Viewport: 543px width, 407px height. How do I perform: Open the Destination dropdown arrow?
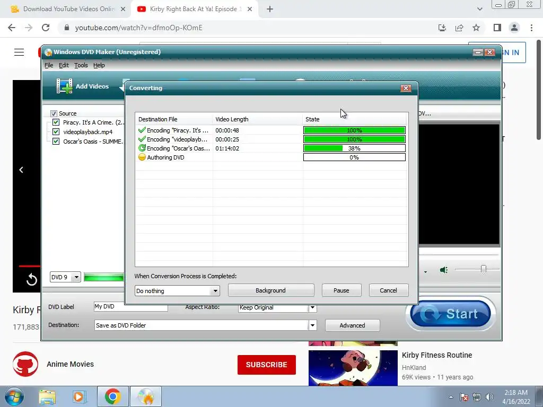point(312,325)
